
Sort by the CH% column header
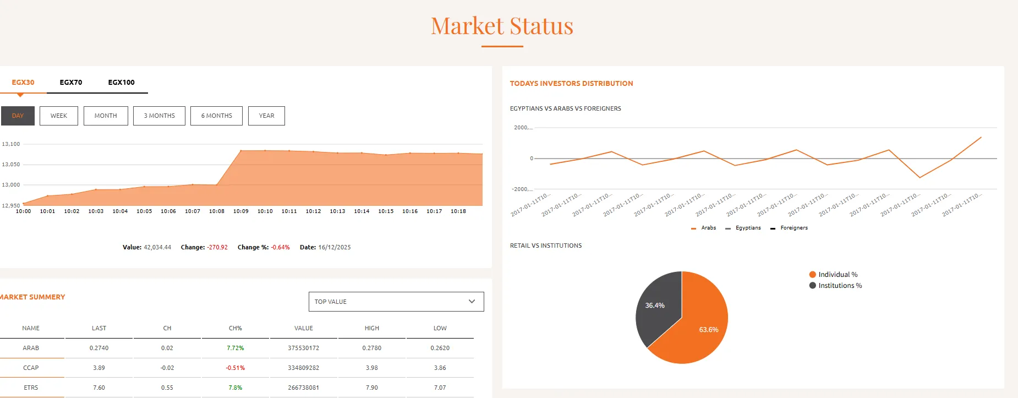(235, 328)
